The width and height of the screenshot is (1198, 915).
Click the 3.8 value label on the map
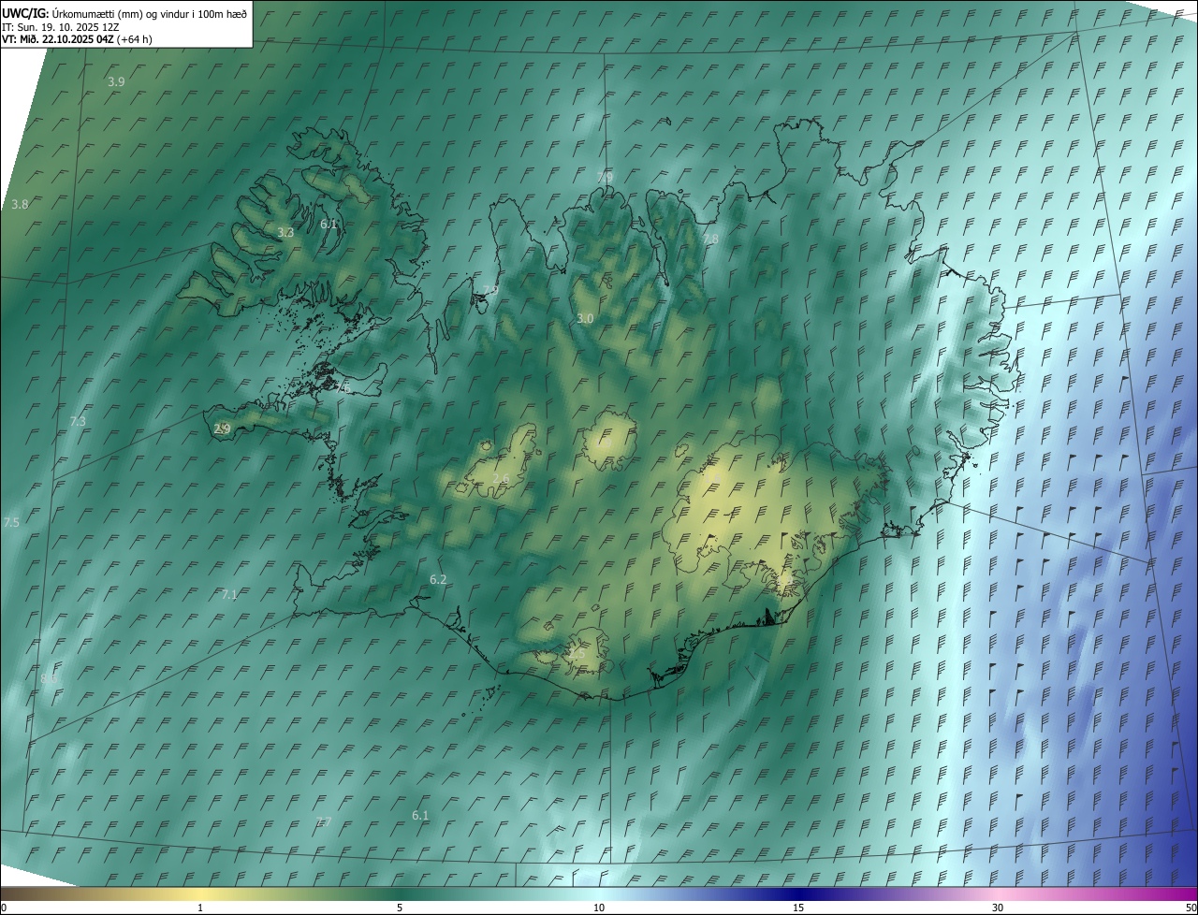tap(20, 204)
